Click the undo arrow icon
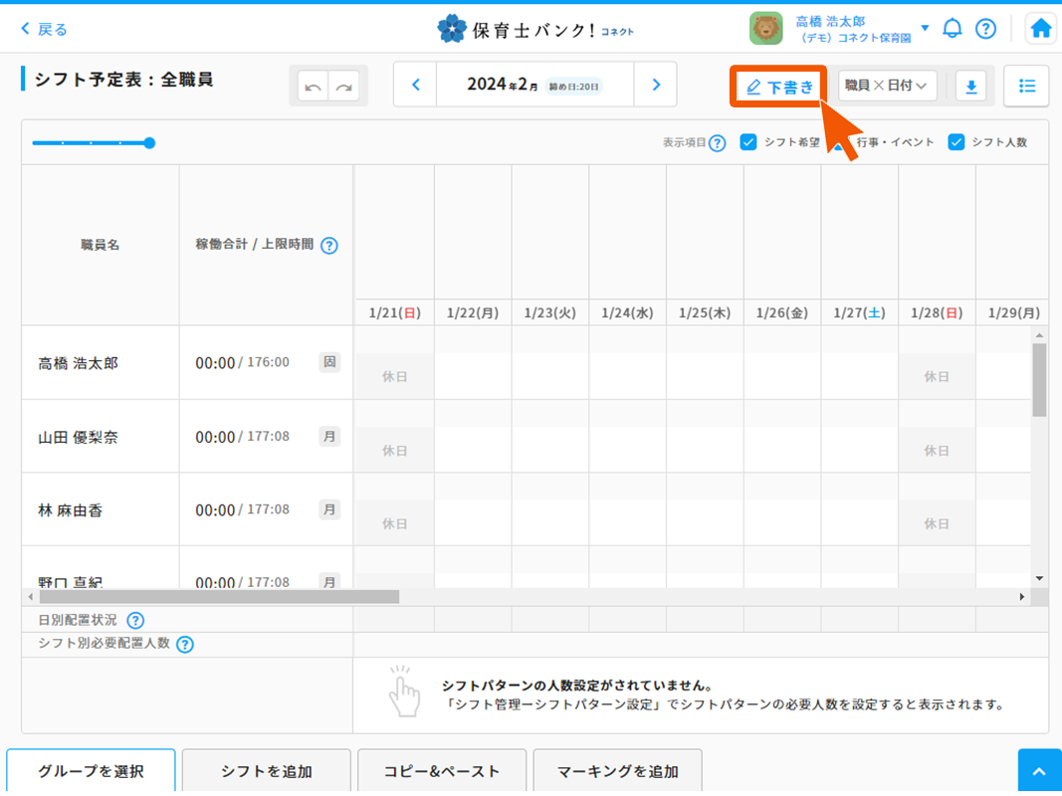 point(313,88)
